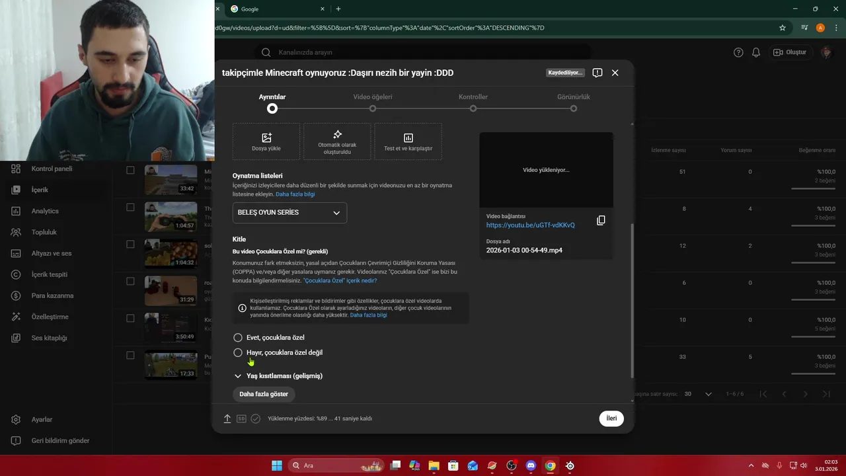This screenshot has width=846, height=476.
Task: Click the feedback icon in upload dialog header
Action: pos(597,73)
